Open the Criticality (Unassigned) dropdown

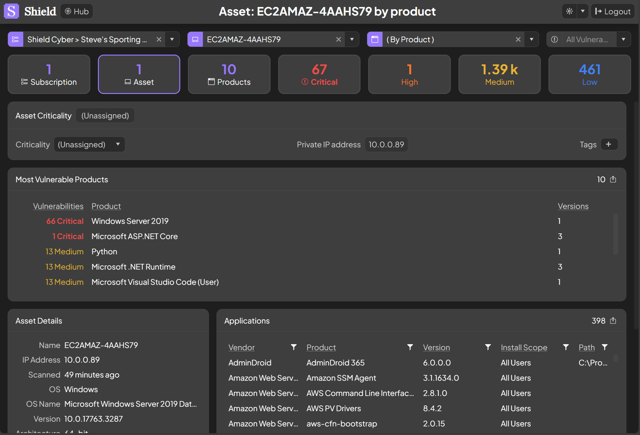(89, 144)
